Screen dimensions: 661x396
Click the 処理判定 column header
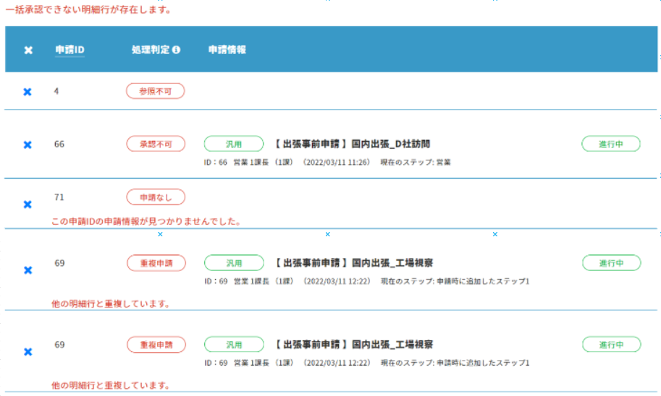tap(151, 50)
